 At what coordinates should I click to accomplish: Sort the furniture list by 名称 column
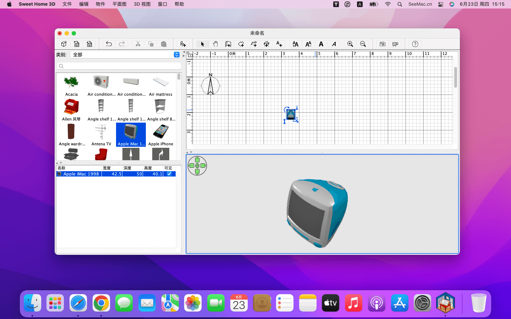coord(79,168)
